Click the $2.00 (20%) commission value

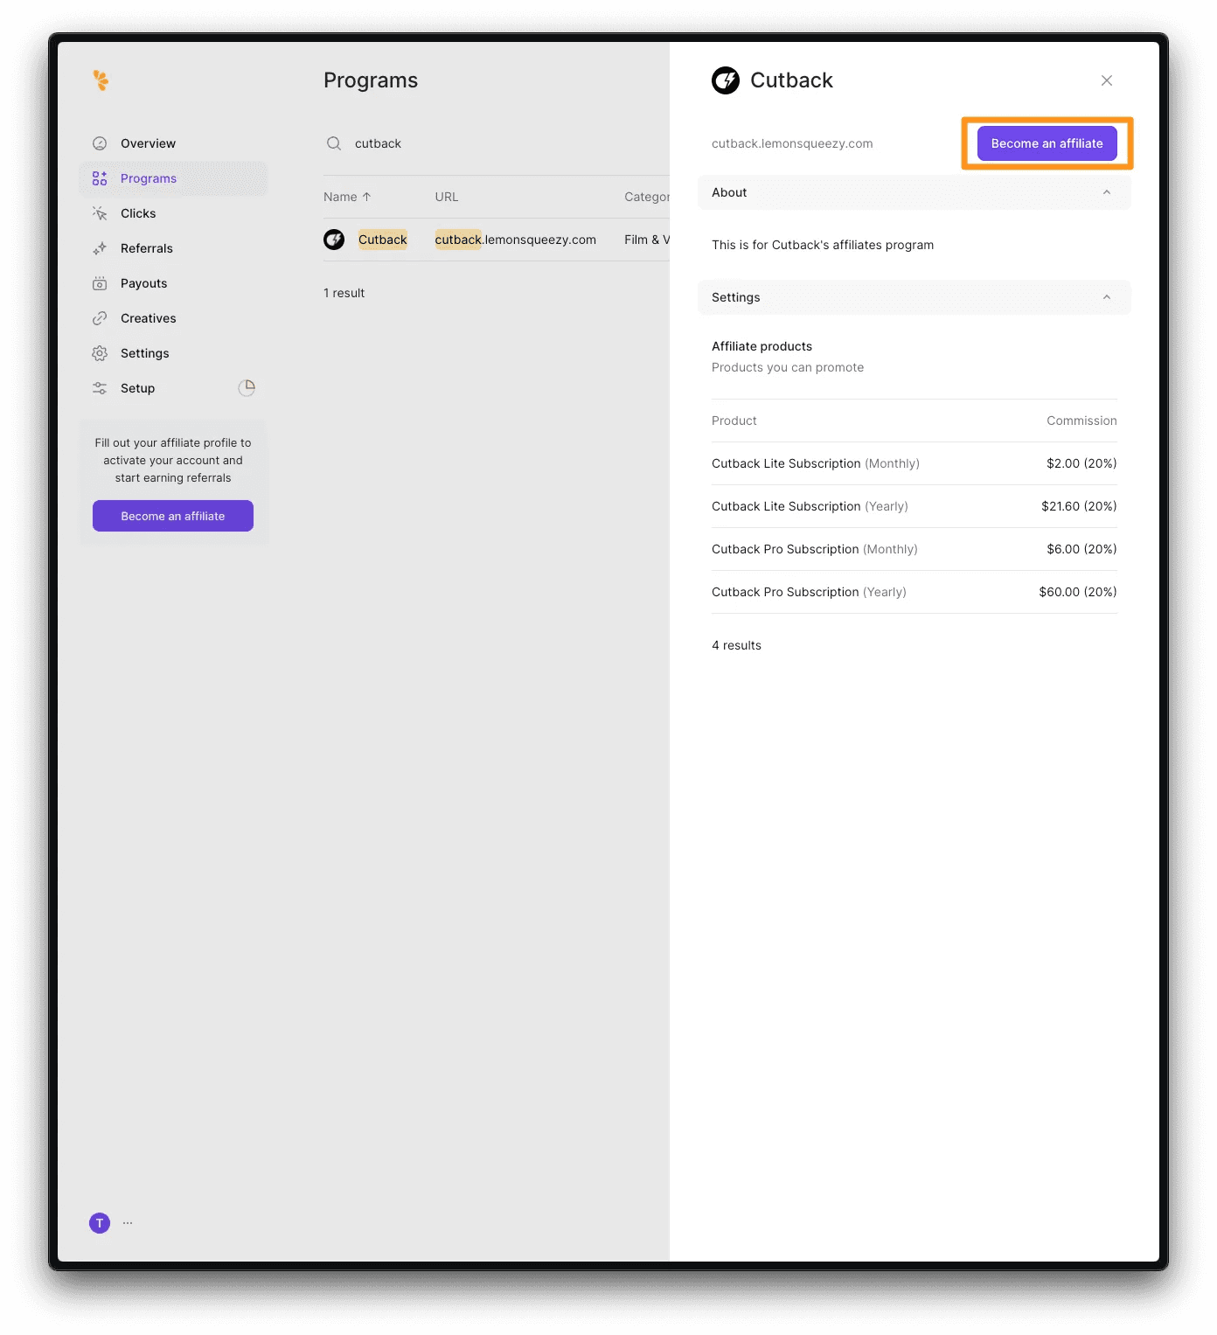tap(1081, 463)
